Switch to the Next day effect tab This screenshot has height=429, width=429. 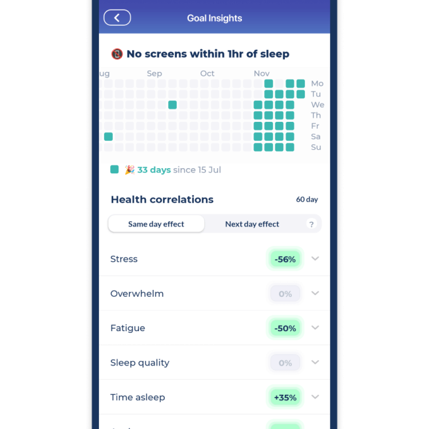point(252,224)
